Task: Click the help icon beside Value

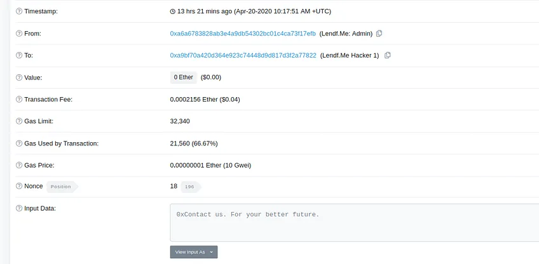Action: coord(19,77)
